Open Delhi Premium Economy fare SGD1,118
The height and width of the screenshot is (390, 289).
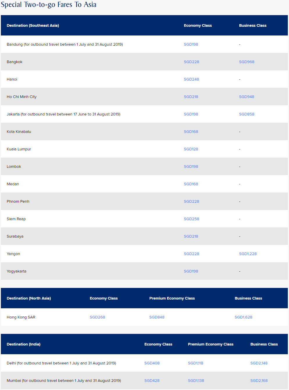coord(195,363)
